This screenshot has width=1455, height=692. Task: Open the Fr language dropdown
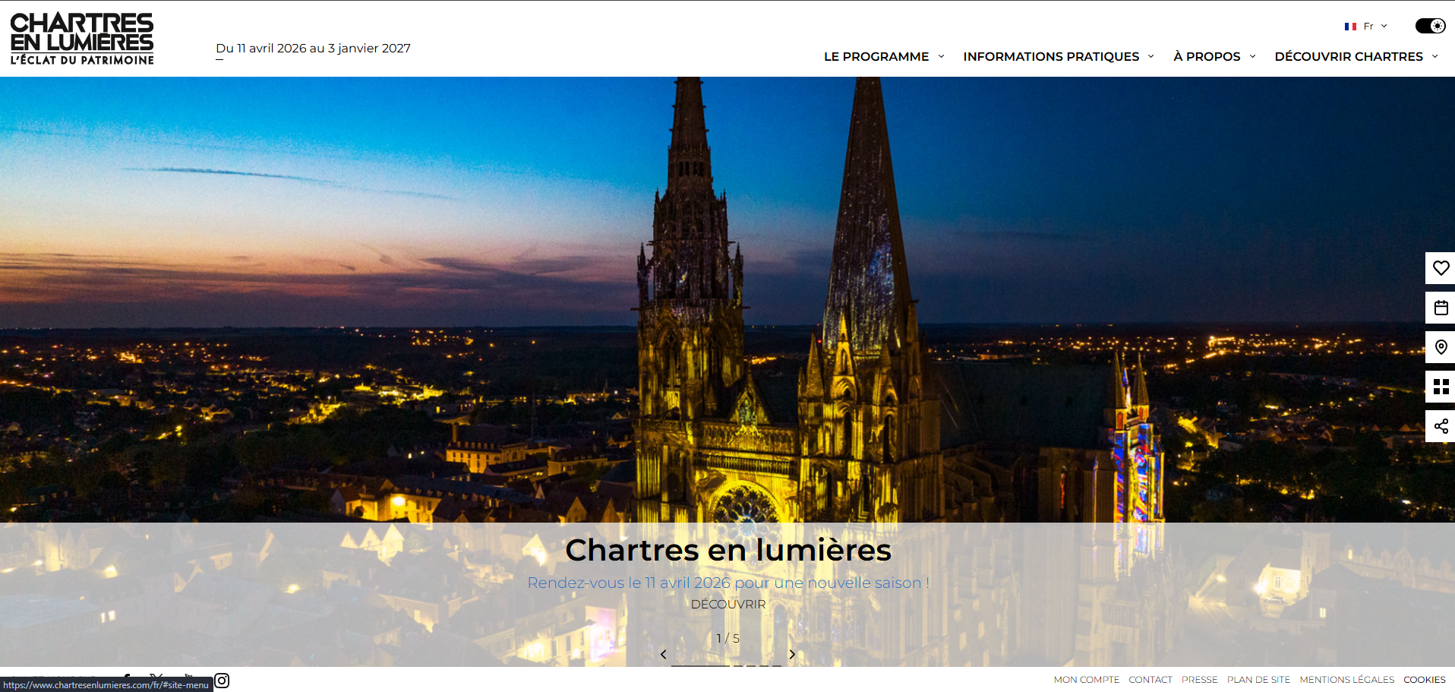1366,26
